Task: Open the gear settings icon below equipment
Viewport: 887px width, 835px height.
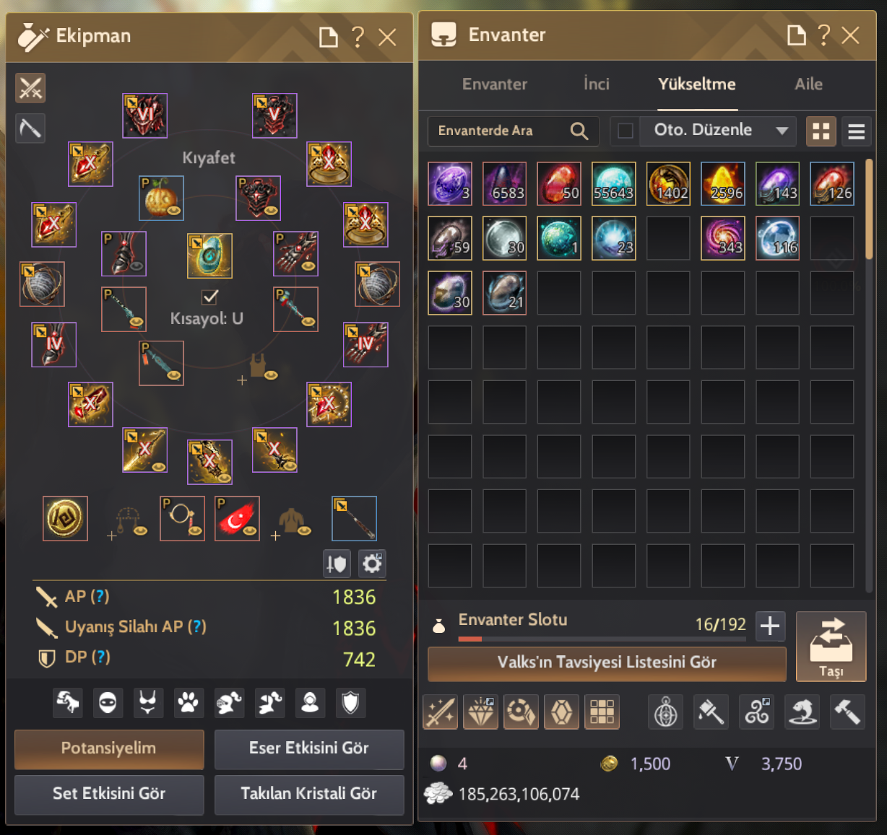Action: pyautogui.click(x=372, y=564)
